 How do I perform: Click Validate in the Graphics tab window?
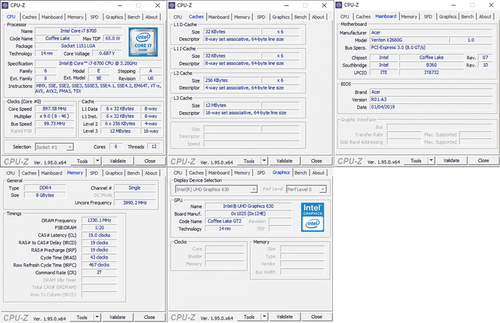point(284,317)
